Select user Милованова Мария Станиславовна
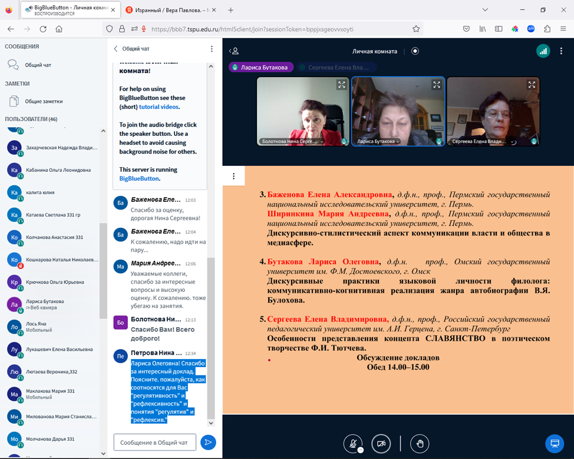The image size is (574, 459). (52, 417)
